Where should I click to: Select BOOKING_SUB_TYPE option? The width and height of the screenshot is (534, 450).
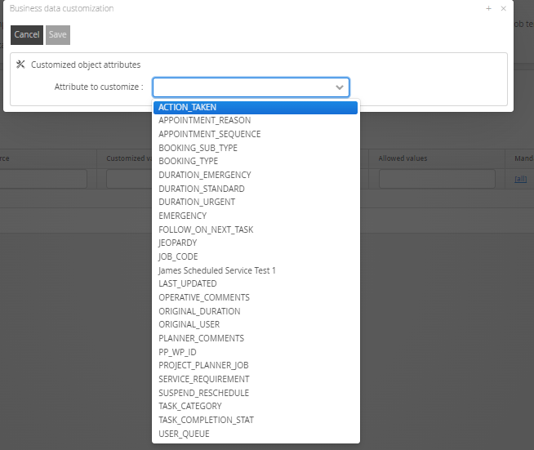[256, 148]
